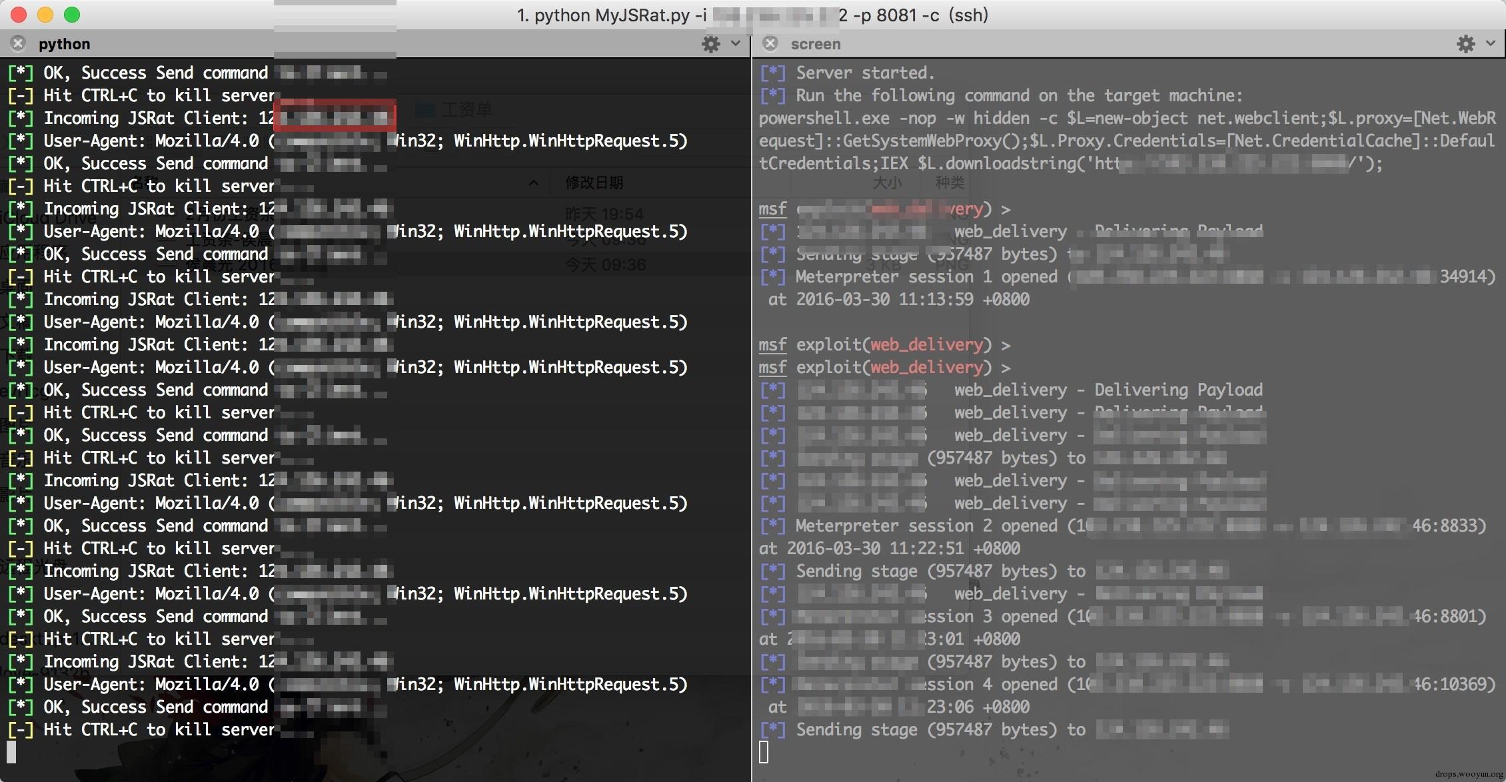Image resolution: width=1506 pixels, height=782 pixels.
Task: Click the drops.wooyun.org watermark
Action: point(1468,774)
